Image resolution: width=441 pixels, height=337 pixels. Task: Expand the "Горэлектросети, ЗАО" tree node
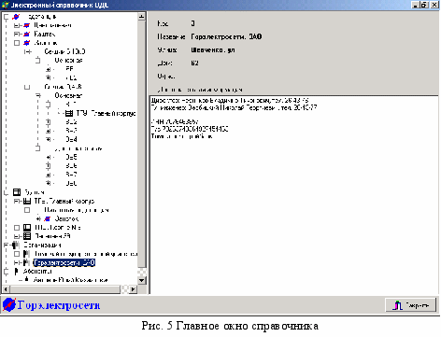click(x=17, y=262)
